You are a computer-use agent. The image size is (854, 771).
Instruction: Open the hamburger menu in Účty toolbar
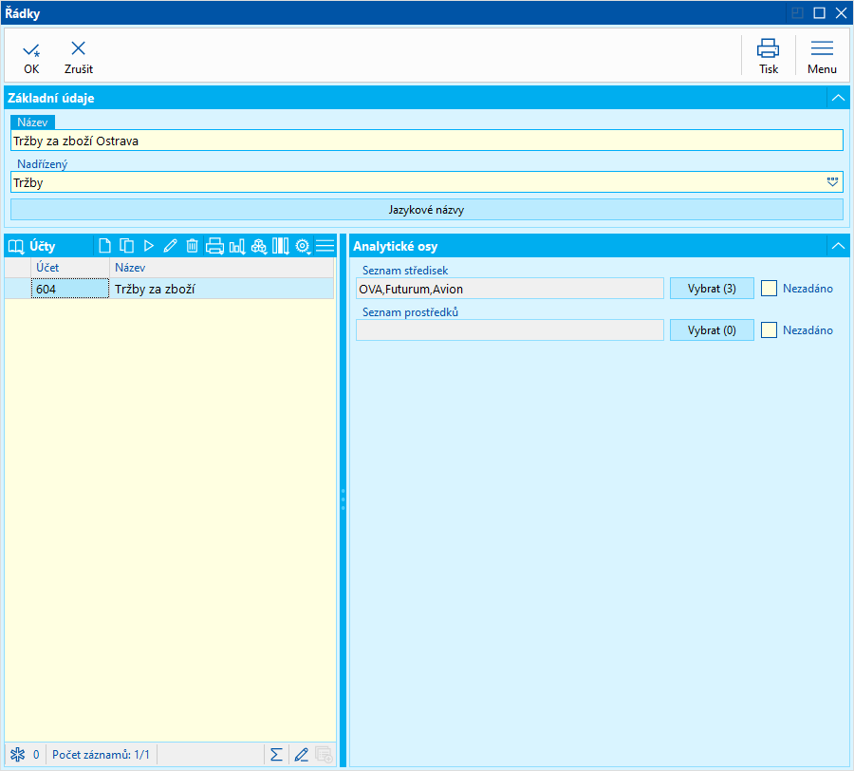(325, 246)
